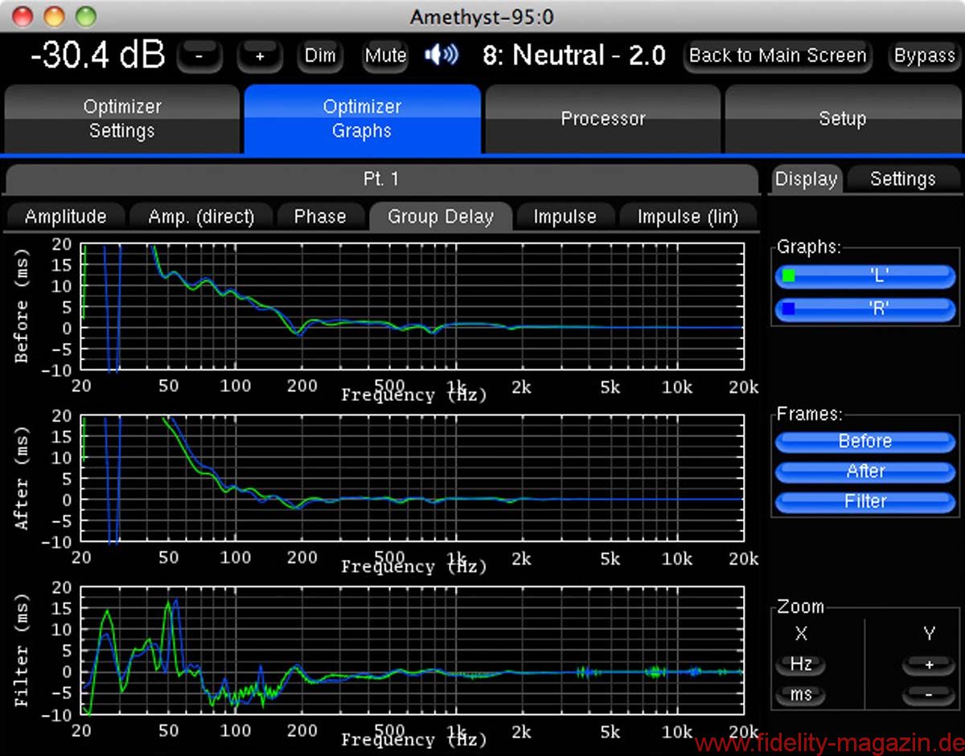Dim the output level
The width and height of the screenshot is (965, 756).
[320, 56]
